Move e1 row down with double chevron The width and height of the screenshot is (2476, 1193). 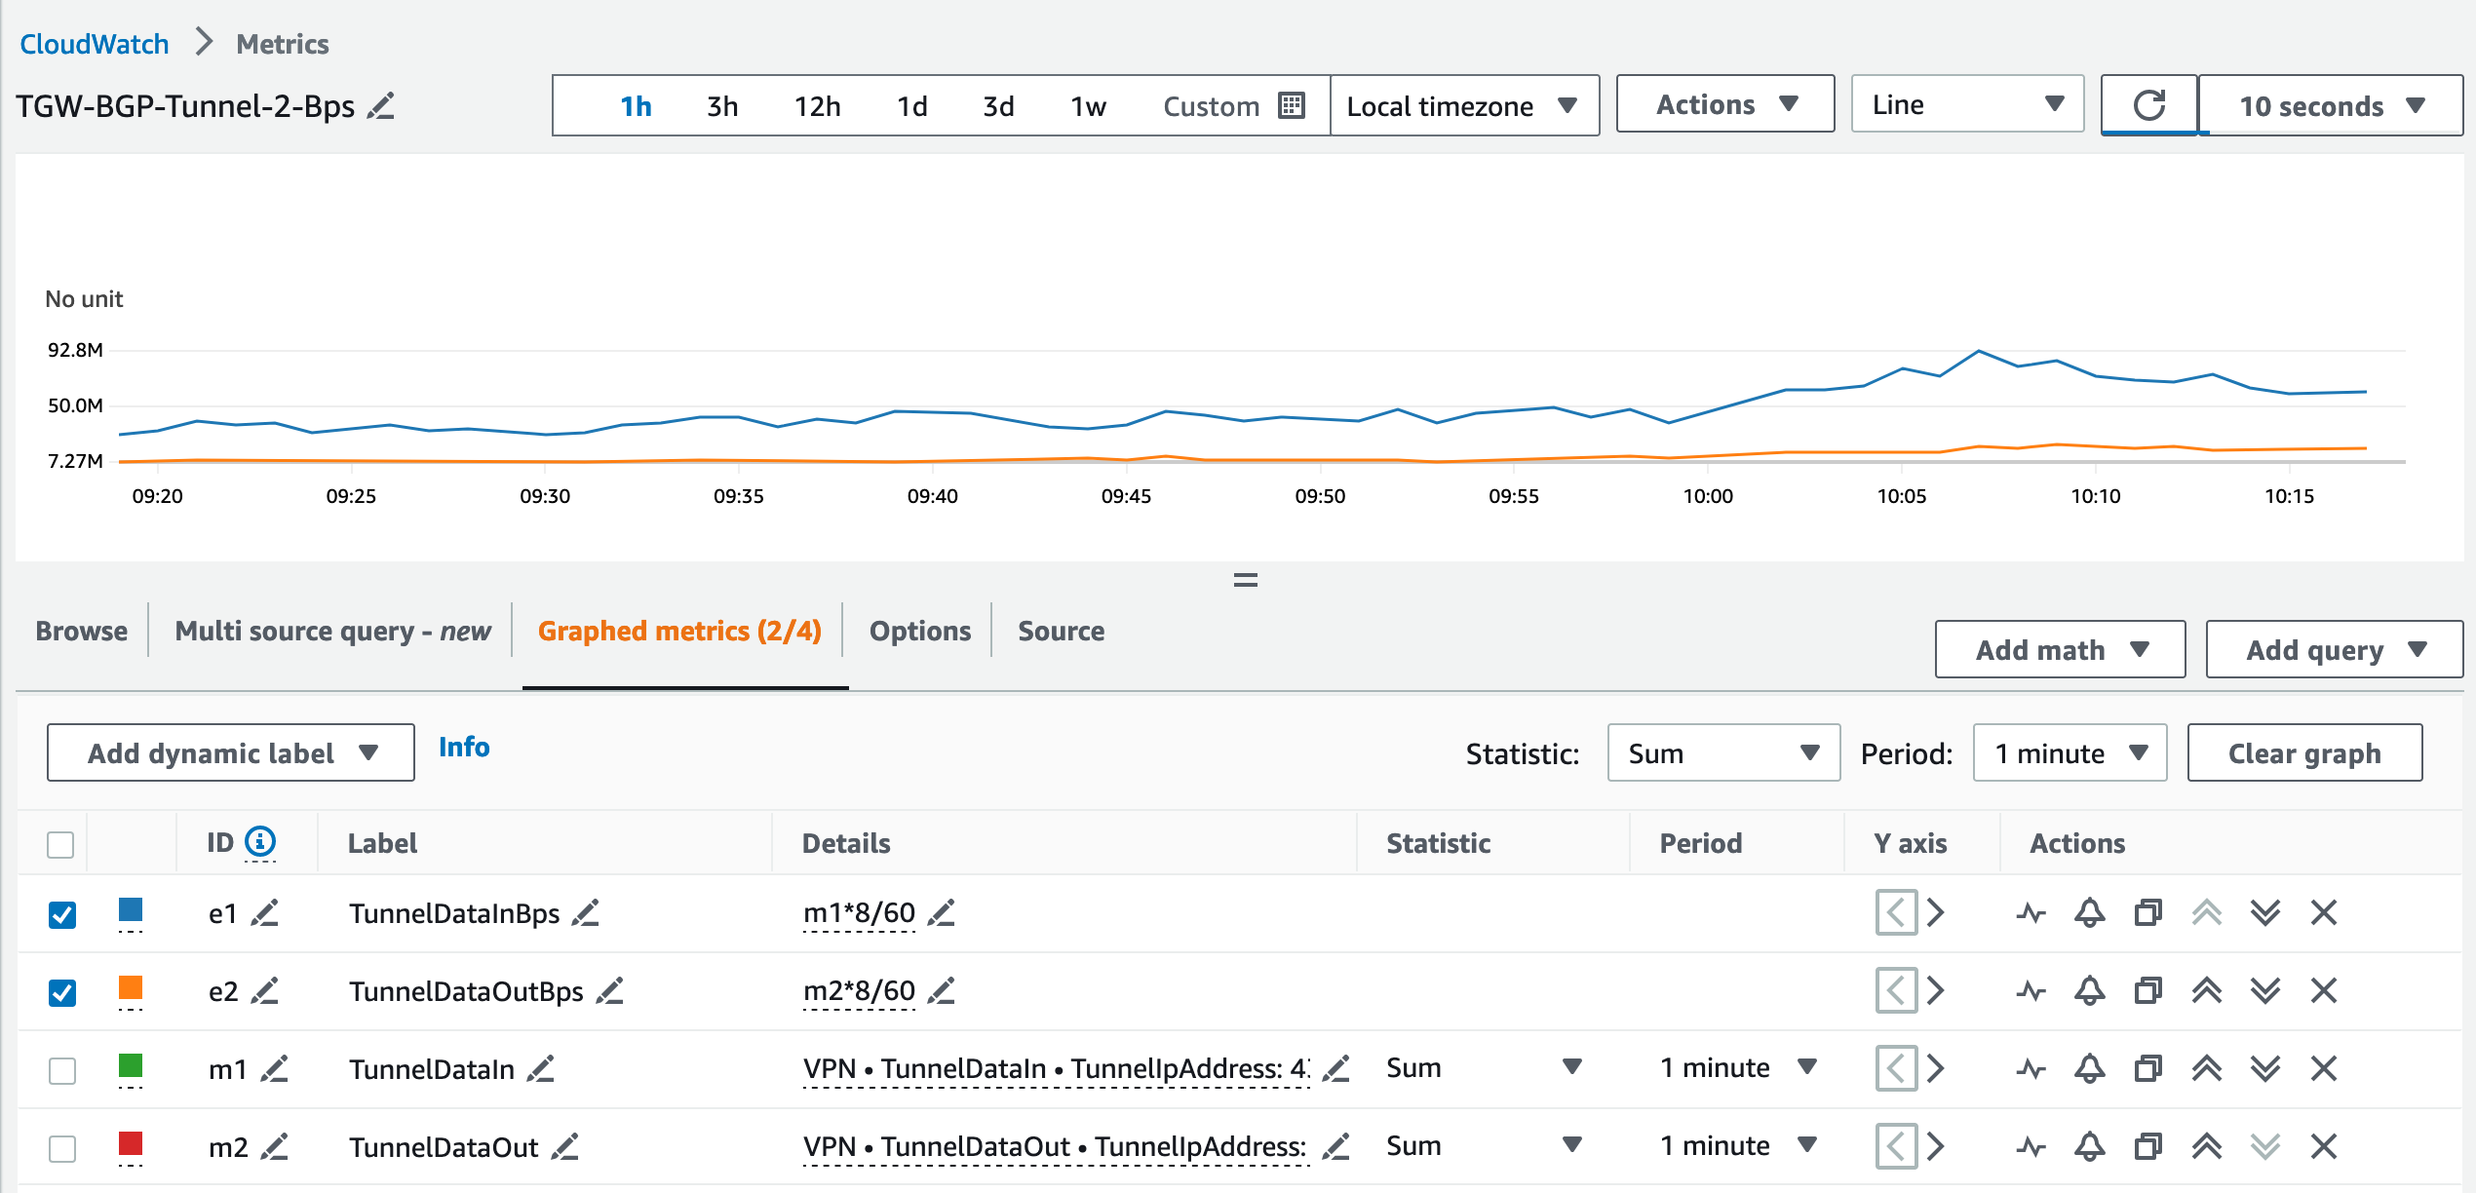click(2264, 913)
